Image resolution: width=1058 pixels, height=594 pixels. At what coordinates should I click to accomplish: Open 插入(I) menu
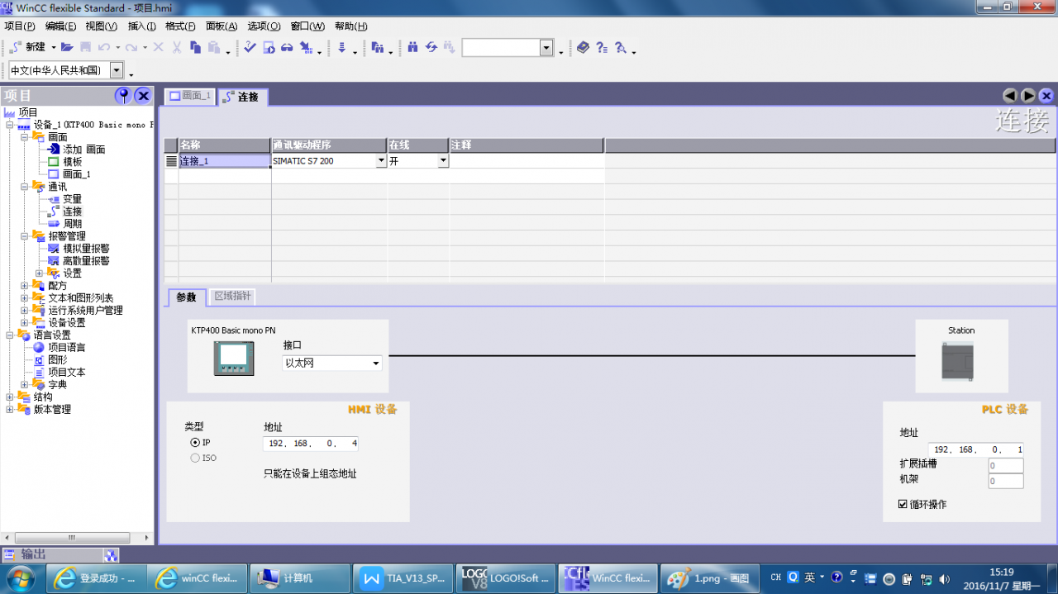(x=141, y=26)
